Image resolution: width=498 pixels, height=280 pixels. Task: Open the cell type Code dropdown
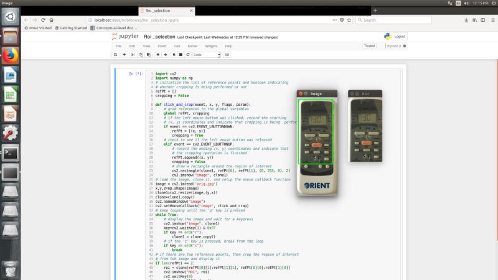pos(207,55)
